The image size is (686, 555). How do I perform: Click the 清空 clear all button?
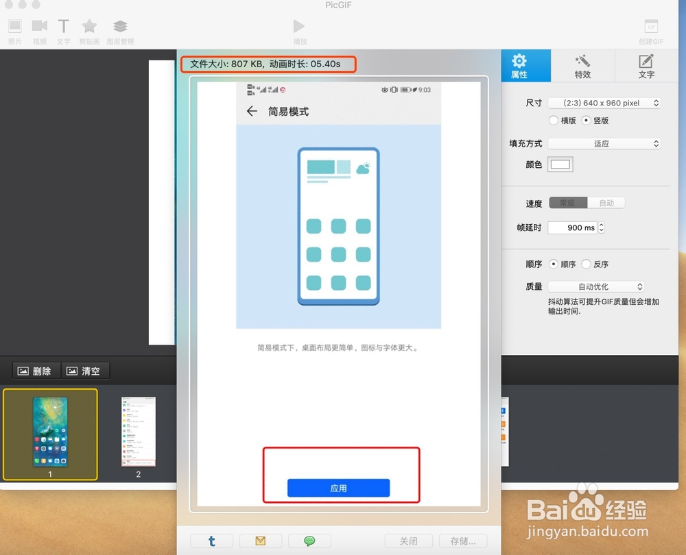[85, 371]
